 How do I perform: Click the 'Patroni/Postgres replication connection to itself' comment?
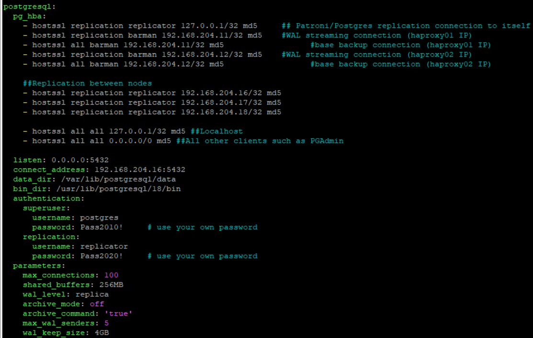click(413, 26)
